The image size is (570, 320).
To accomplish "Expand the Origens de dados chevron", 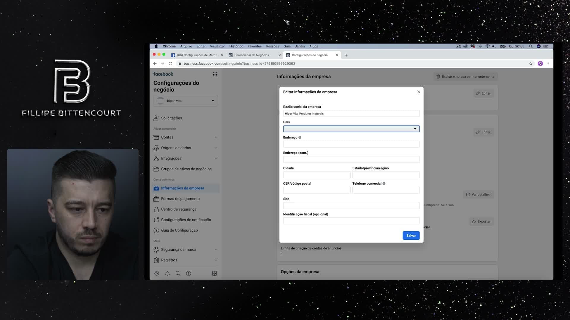I will [x=216, y=148].
